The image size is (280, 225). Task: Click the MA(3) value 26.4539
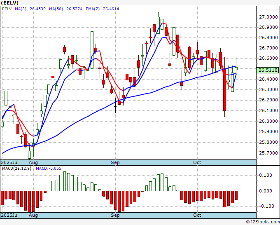coord(38,9)
